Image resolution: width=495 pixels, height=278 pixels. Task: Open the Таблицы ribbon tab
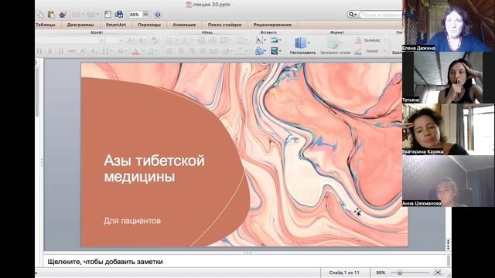click(46, 25)
